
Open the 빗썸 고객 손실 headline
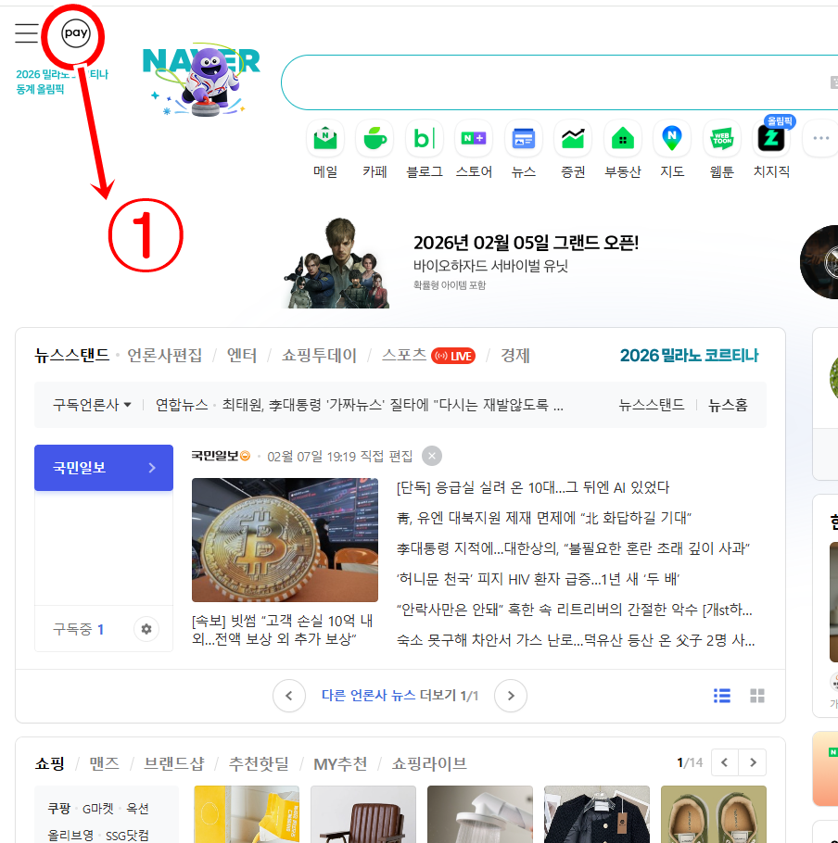(283, 630)
